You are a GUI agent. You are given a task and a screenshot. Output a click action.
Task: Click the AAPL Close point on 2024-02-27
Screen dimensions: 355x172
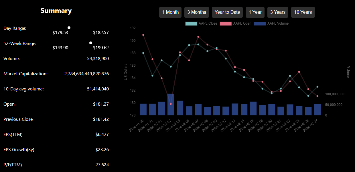[317, 87]
